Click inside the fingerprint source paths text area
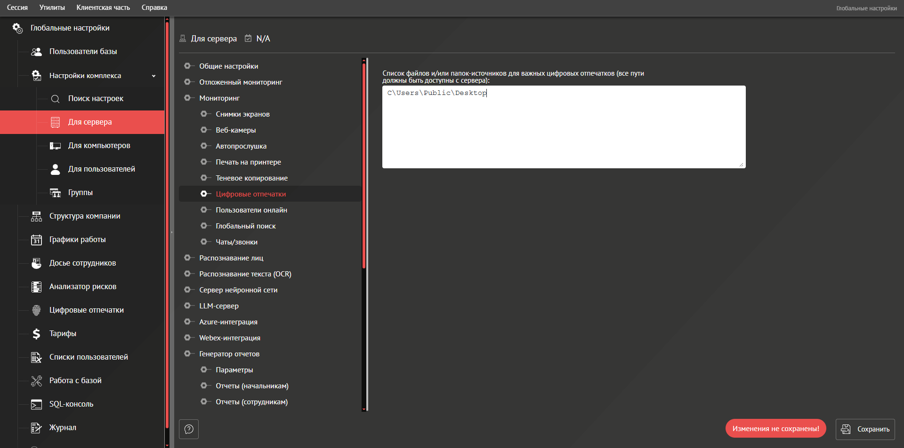904x448 pixels. [x=564, y=132]
